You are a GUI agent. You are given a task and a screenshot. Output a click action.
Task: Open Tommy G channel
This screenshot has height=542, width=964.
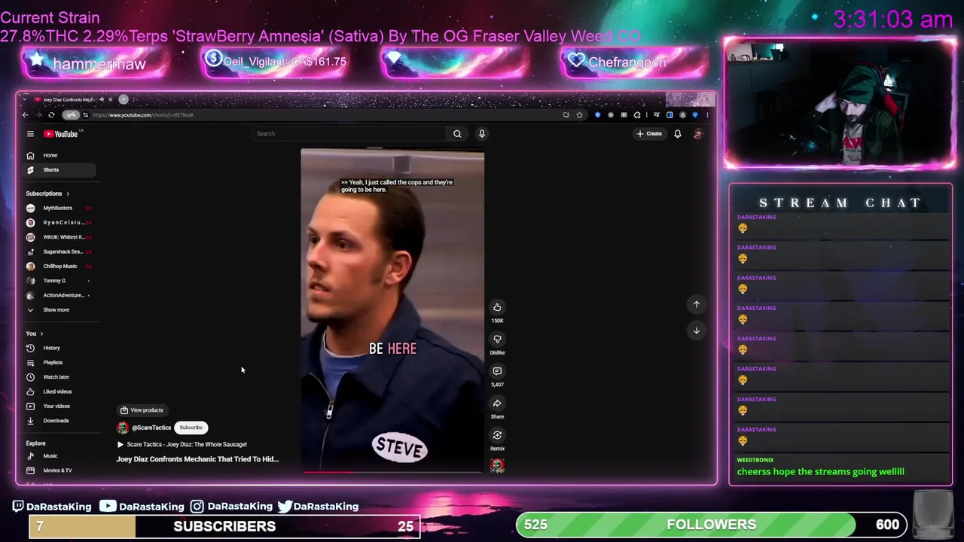(x=60, y=281)
